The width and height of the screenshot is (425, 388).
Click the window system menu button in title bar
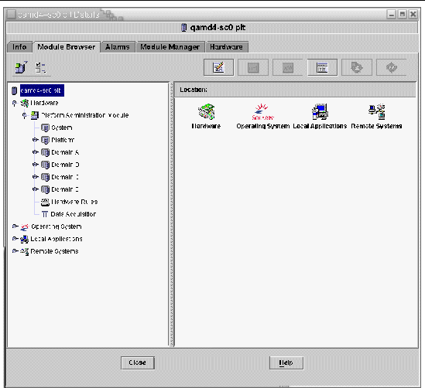pyautogui.click(x=11, y=15)
